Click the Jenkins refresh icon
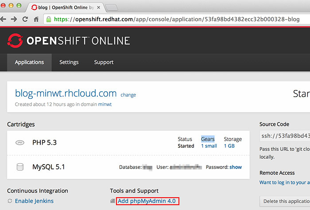310x210 pixels. tap(10, 201)
